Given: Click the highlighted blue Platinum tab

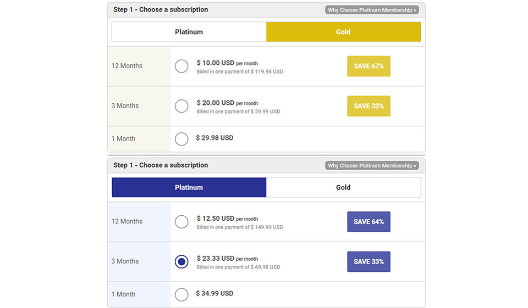Looking at the screenshot, I should 189,187.
